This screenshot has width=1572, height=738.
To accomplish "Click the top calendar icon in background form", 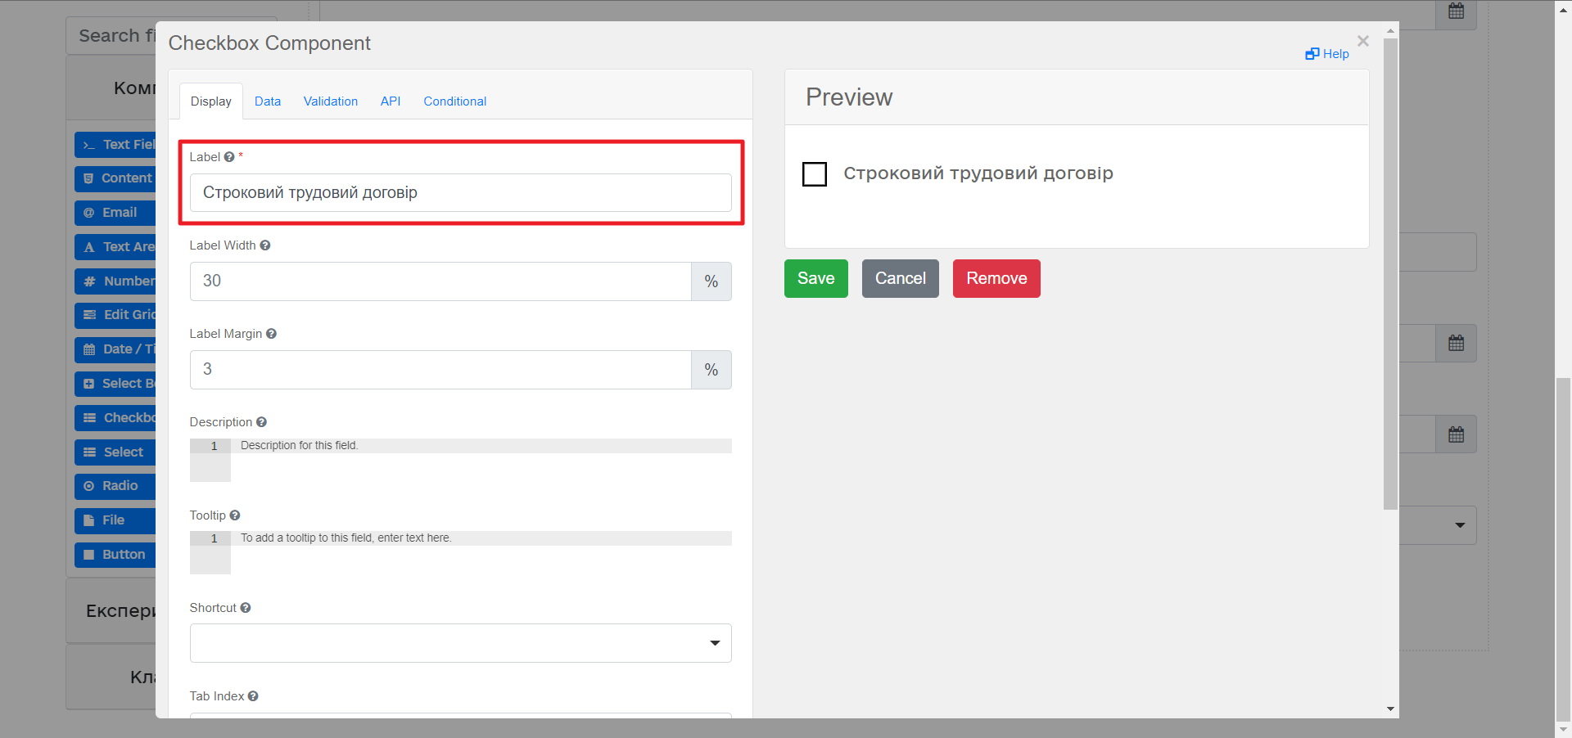I will [x=1456, y=11].
